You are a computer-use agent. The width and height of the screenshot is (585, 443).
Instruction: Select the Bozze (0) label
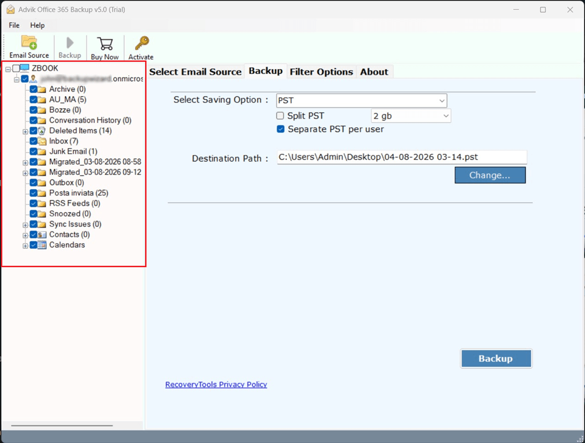[x=65, y=110]
